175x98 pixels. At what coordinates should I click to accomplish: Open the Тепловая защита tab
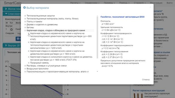click(x=14, y=52)
